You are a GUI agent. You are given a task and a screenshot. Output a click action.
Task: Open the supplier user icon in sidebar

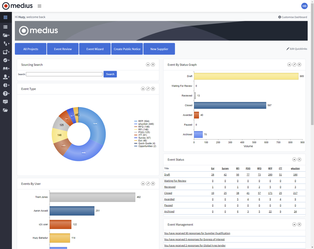5,77
